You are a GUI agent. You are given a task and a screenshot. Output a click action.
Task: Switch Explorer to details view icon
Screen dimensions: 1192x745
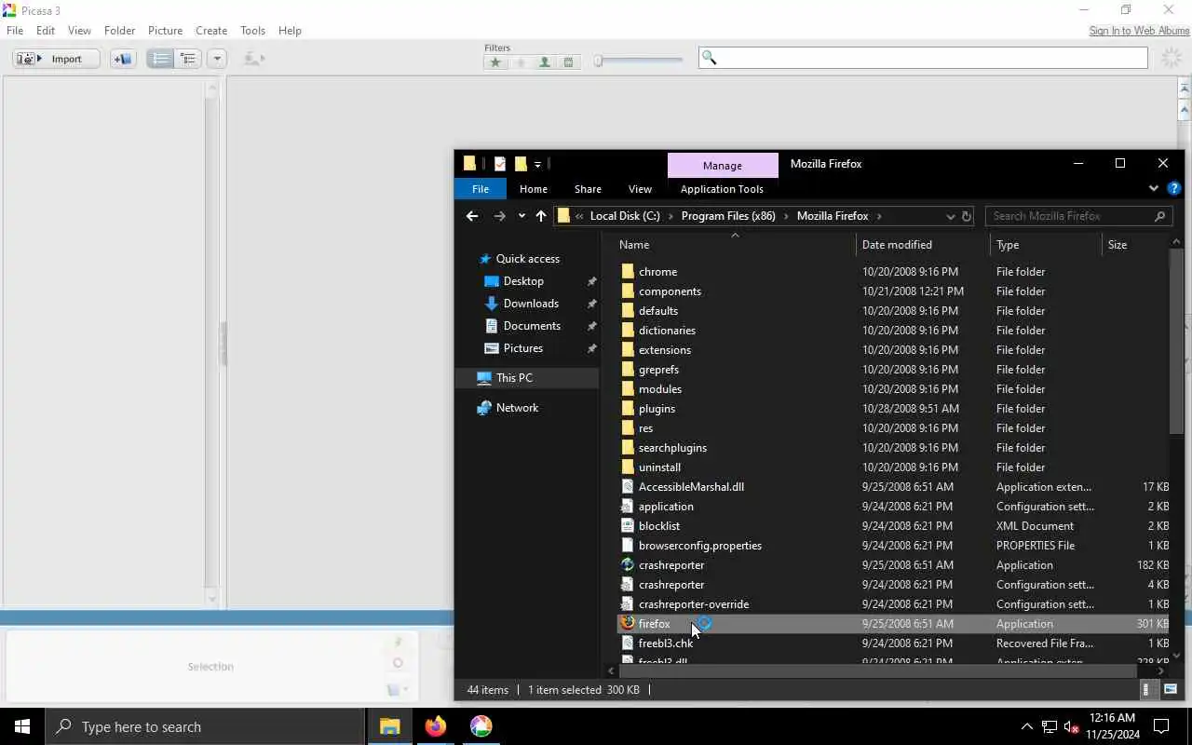coord(1146,690)
